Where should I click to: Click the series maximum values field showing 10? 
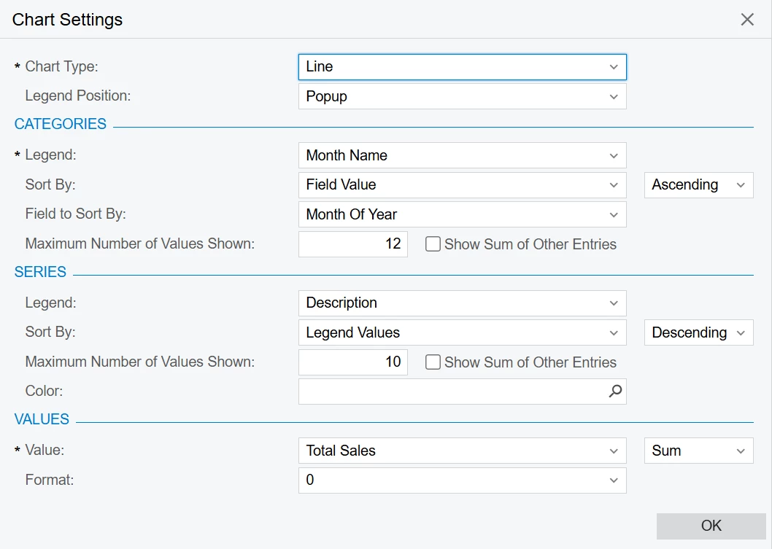[x=352, y=362]
